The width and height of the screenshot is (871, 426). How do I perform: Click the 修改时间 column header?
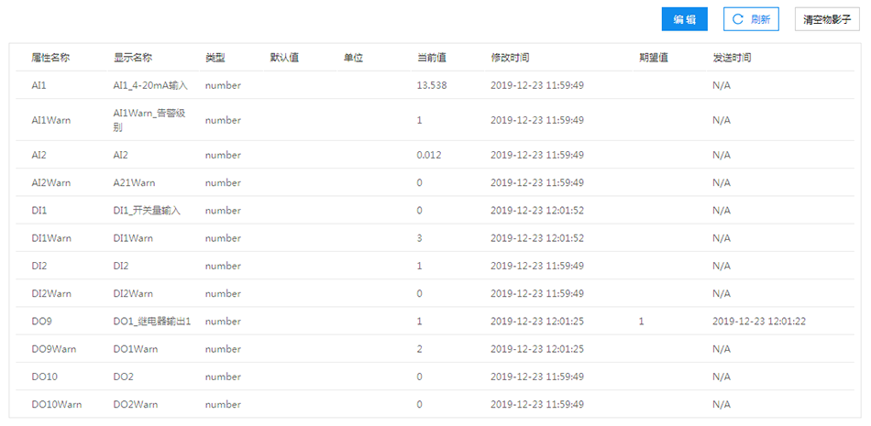(x=510, y=58)
